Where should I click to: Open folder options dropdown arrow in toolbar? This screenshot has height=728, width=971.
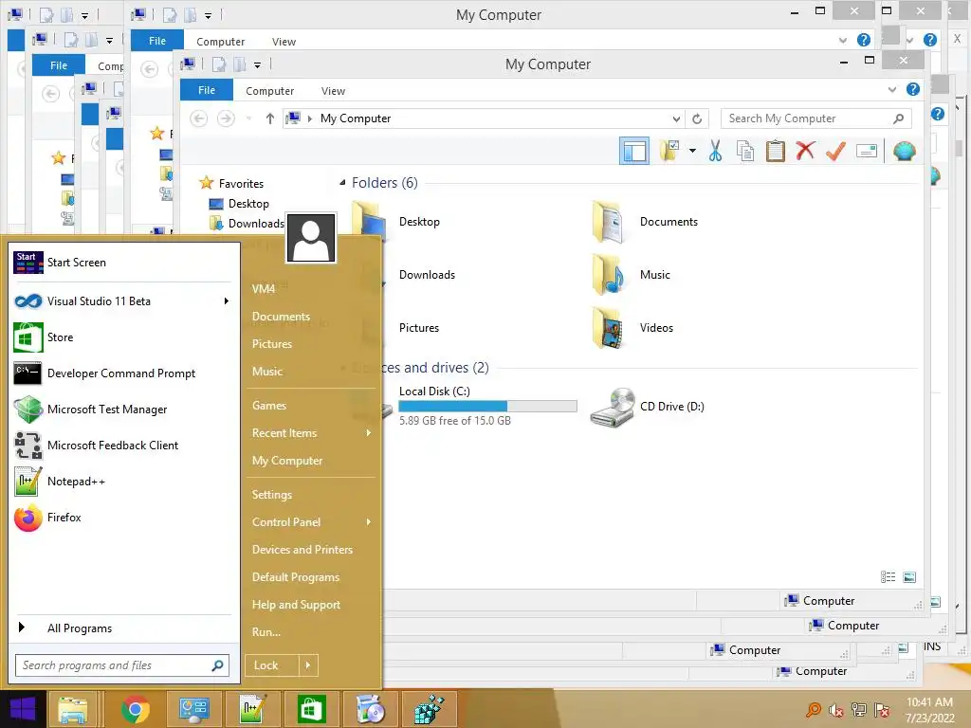[x=692, y=151]
